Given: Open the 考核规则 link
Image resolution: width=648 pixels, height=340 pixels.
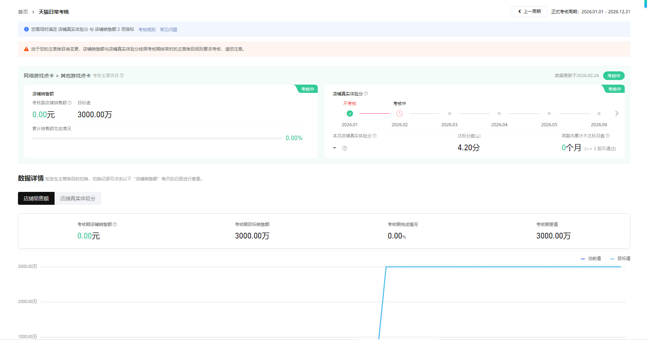Looking at the screenshot, I should point(147,29).
